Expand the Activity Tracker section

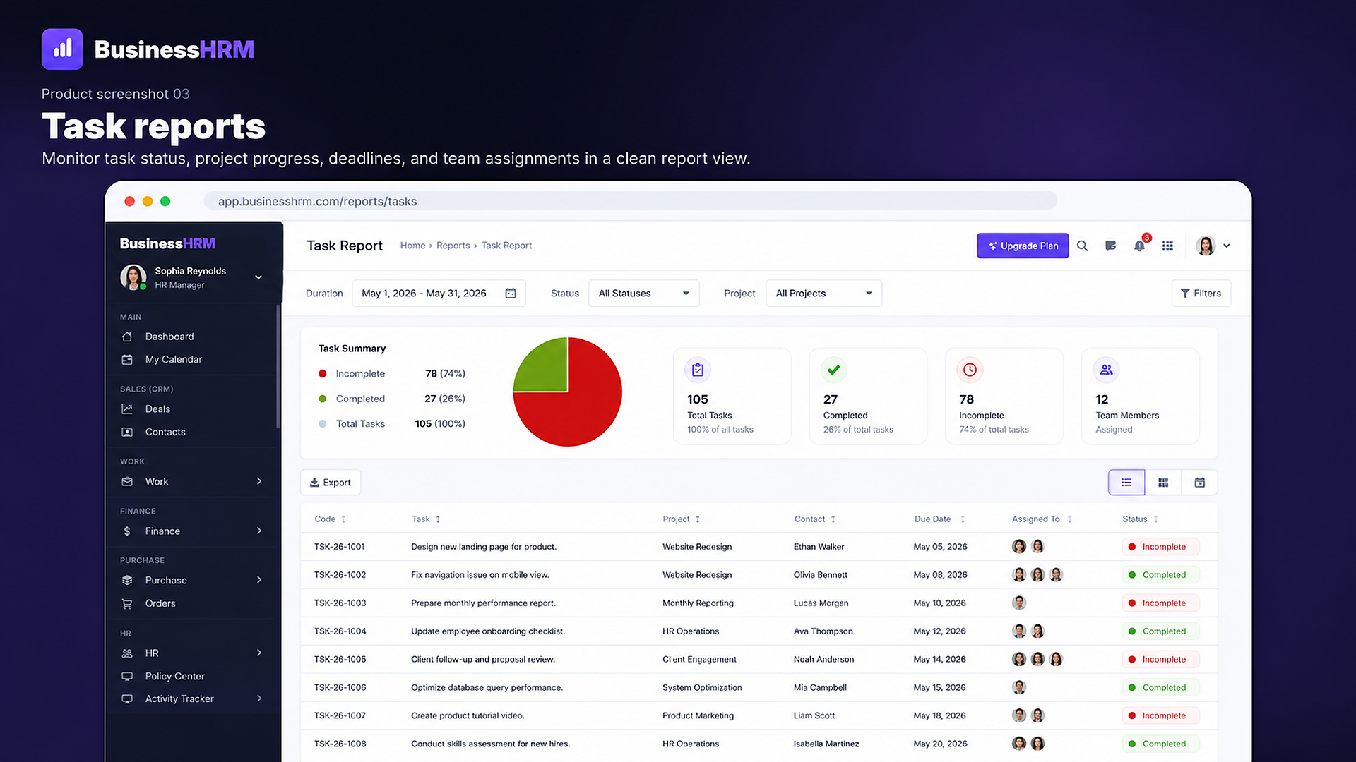point(259,698)
